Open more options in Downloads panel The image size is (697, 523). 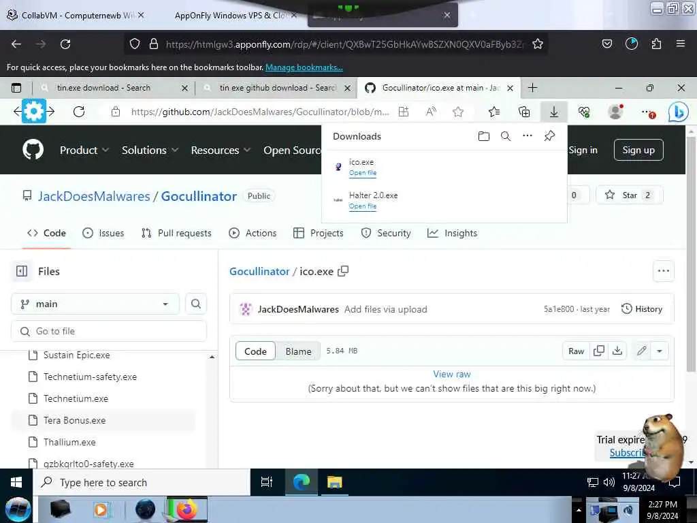(528, 136)
